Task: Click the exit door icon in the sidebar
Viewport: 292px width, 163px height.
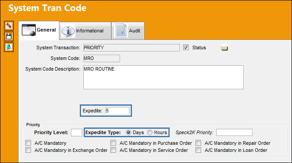Action: (9, 47)
